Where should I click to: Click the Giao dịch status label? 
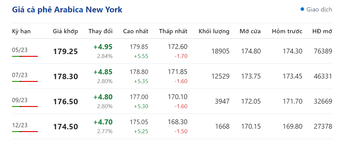point(319,10)
